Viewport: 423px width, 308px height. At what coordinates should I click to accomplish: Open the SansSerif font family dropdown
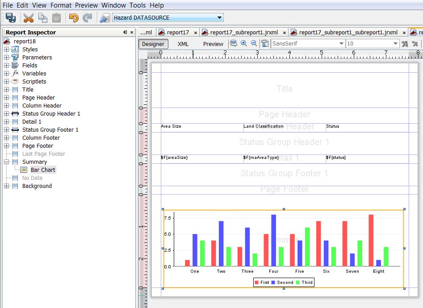(341, 44)
